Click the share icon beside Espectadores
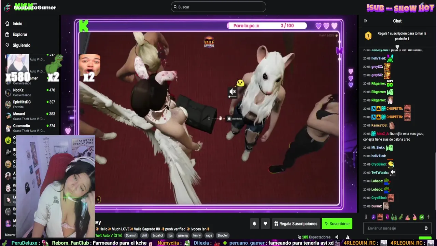Image resolution: width=437 pixels, height=246 pixels. (x=337, y=237)
